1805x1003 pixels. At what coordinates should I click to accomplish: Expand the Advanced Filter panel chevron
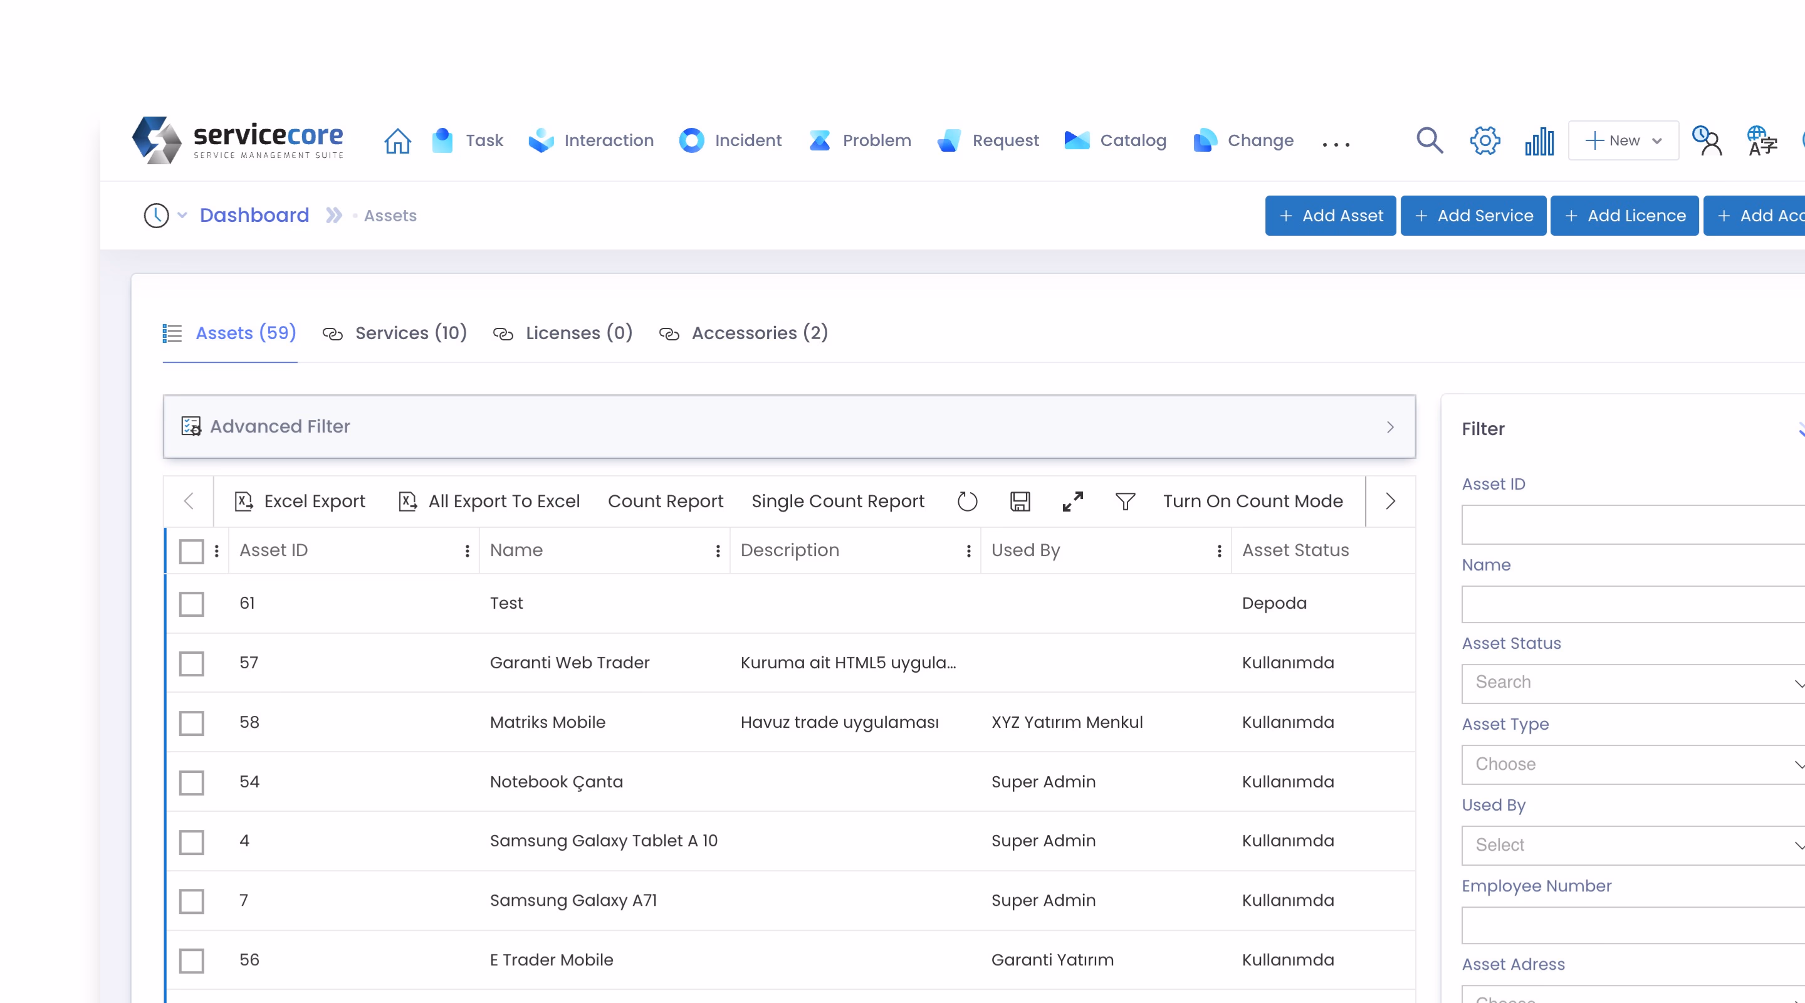1390,427
